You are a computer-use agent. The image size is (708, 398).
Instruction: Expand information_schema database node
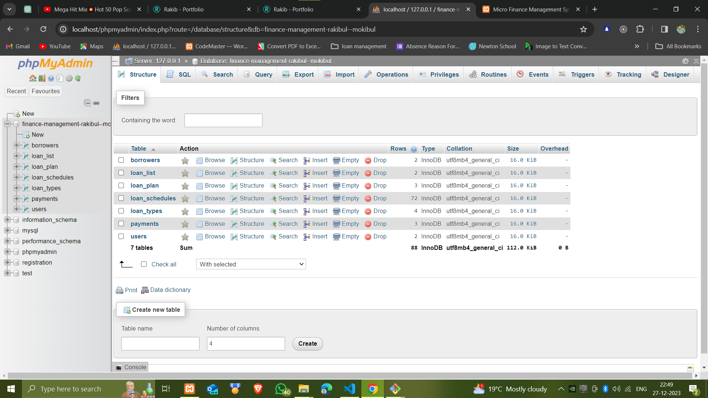click(x=7, y=220)
